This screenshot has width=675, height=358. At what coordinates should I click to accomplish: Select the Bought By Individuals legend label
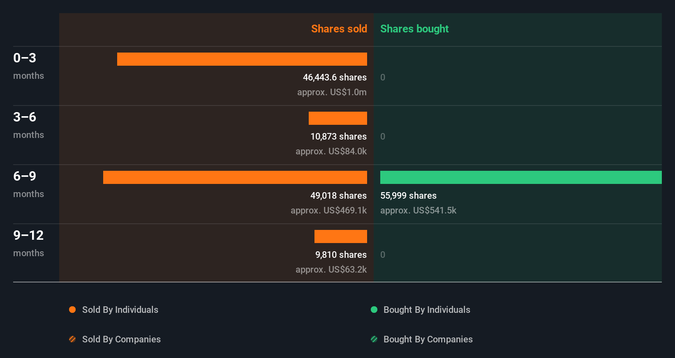pyautogui.click(x=427, y=310)
